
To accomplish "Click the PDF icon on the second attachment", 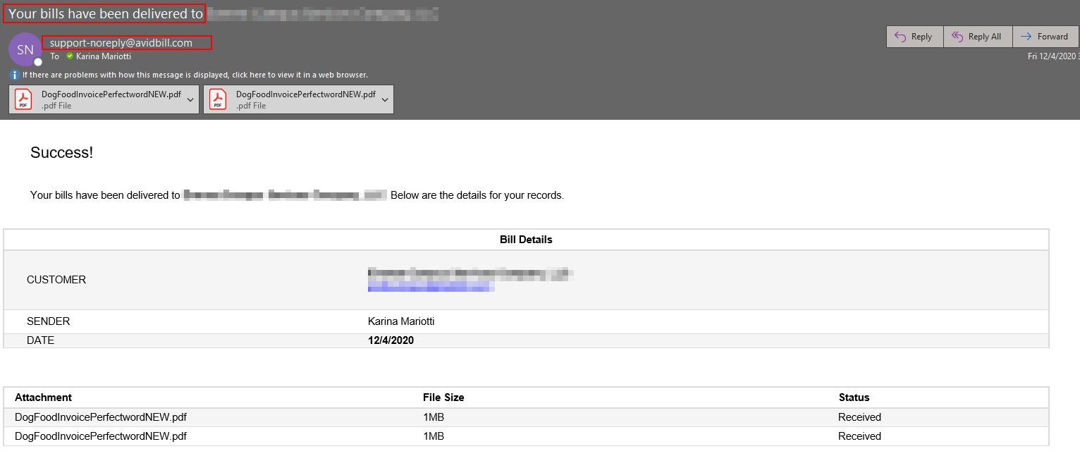I will (217, 99).
